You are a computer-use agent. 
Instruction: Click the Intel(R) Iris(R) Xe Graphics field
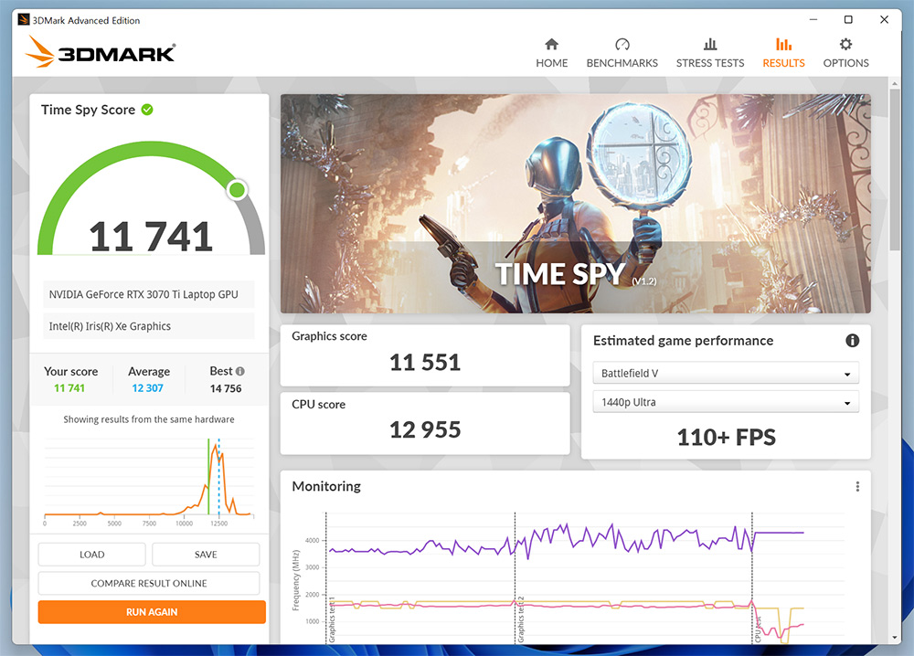(149, 326)
